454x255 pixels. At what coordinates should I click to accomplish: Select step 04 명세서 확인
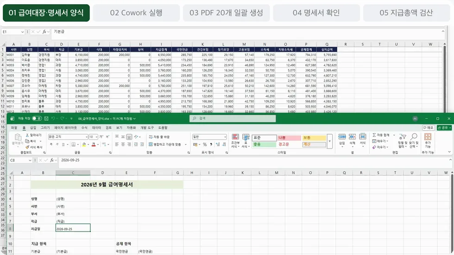[x=316, y=12]
